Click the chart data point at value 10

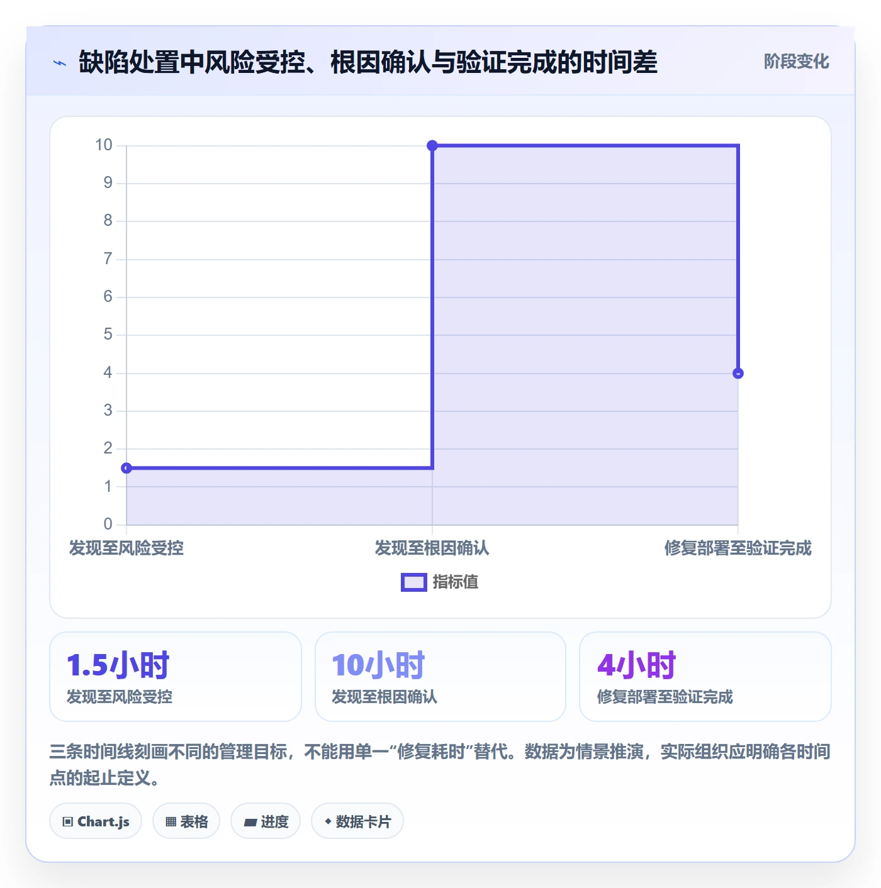[x=432, y=146]
